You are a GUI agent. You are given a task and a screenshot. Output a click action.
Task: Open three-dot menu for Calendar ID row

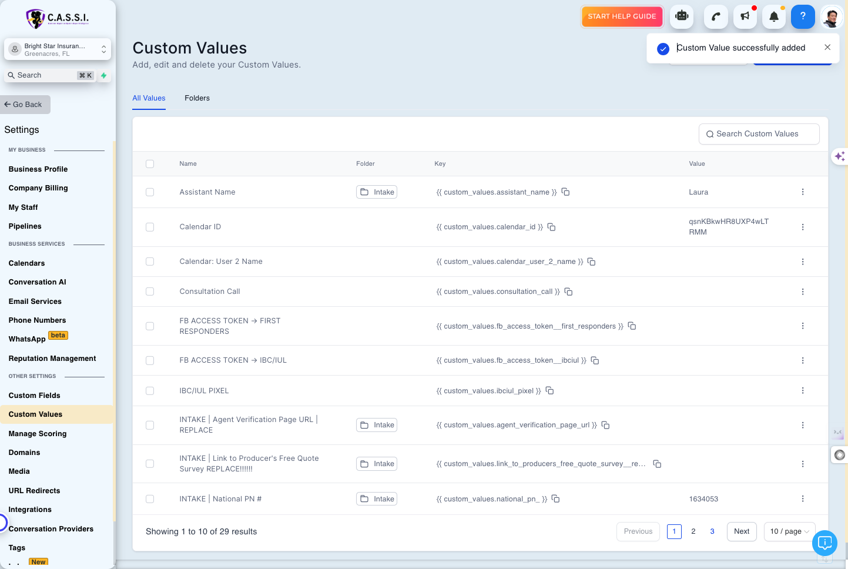click(x=803, y=227)
